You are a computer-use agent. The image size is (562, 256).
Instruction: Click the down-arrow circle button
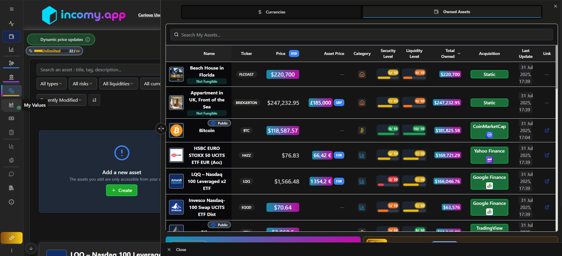pyautogui.click(x=31, y=248)
